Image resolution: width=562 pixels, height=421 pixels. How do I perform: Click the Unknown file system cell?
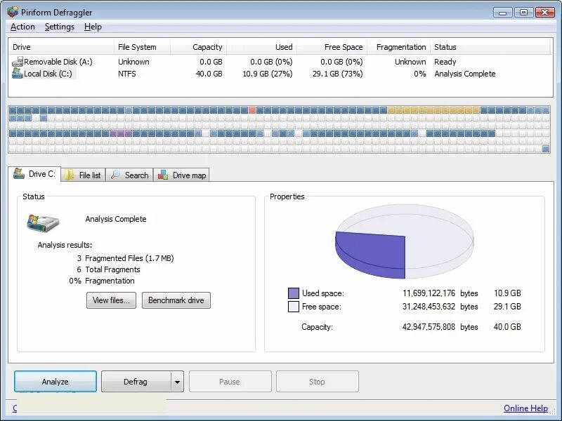pos(133,62)
